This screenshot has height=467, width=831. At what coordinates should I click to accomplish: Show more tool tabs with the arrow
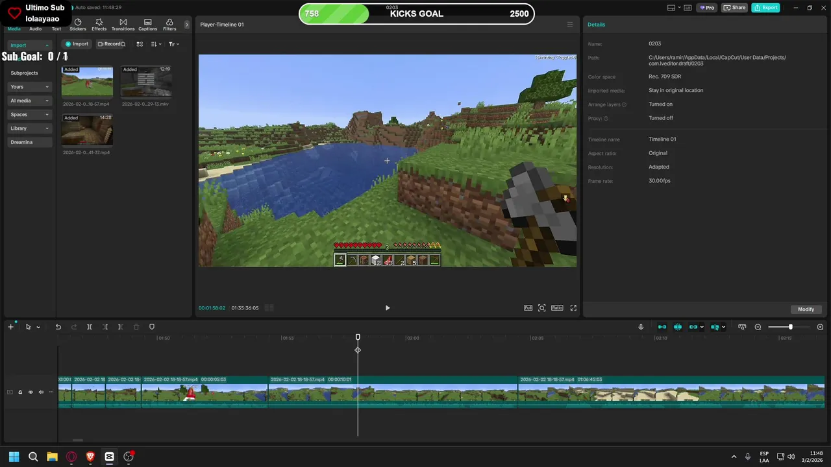(x=187, y=25)
